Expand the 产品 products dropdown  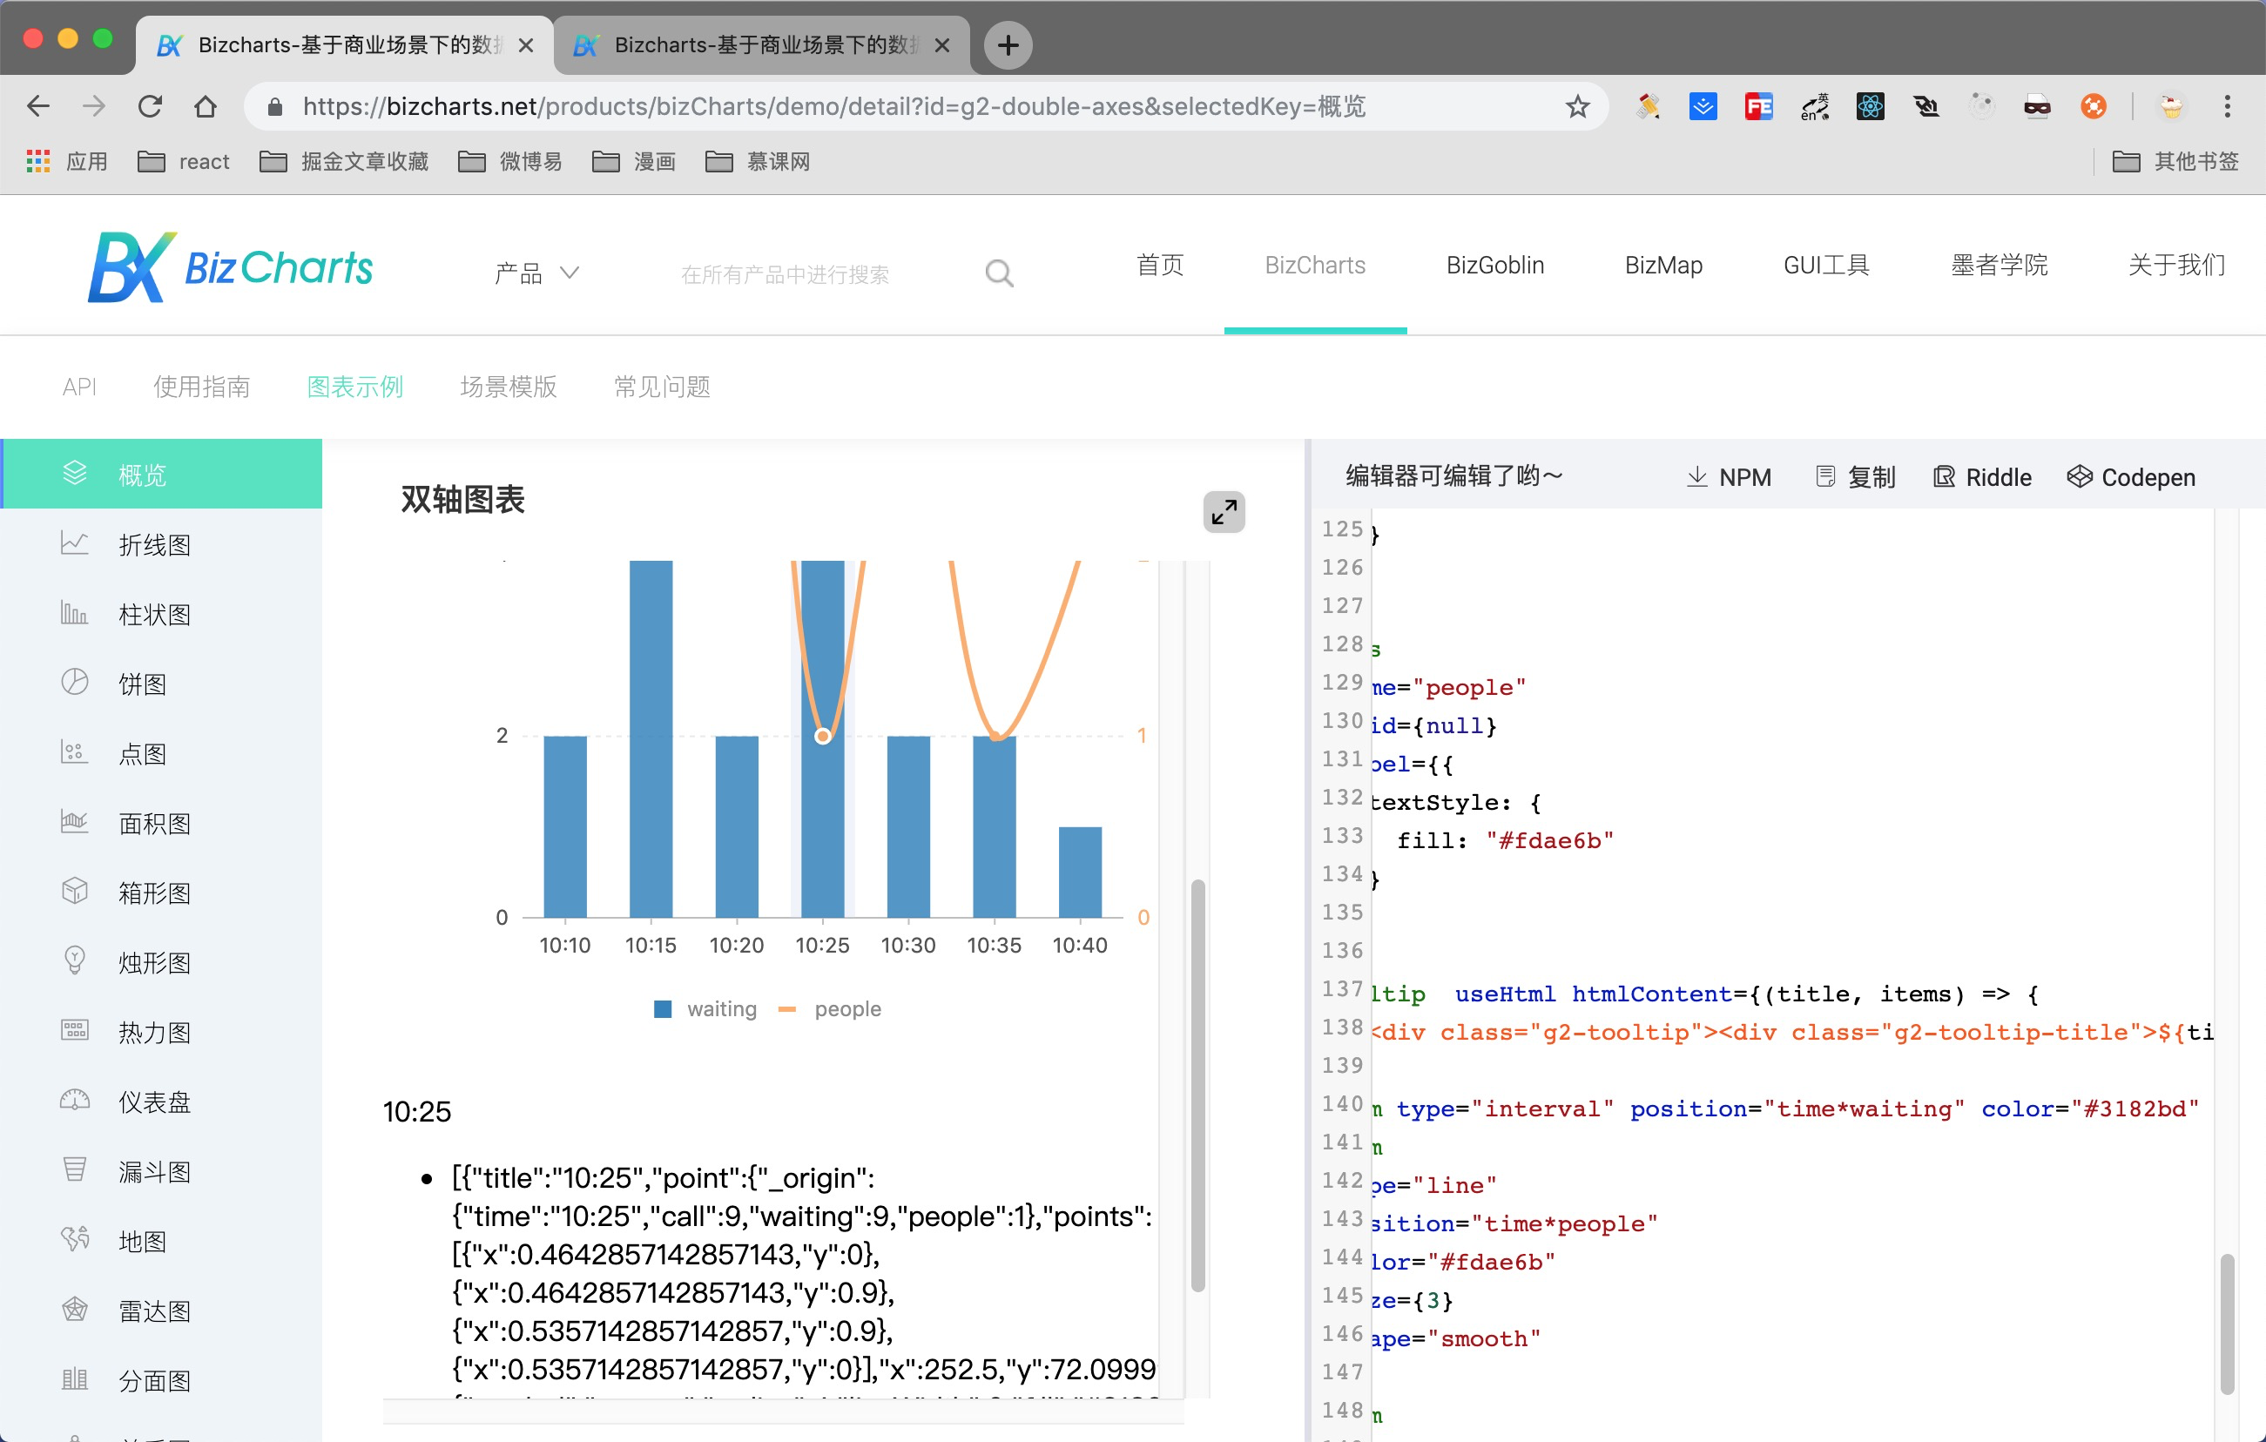coord(536,273)
